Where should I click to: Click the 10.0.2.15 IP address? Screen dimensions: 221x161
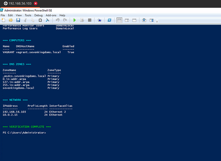click(10, 115)
